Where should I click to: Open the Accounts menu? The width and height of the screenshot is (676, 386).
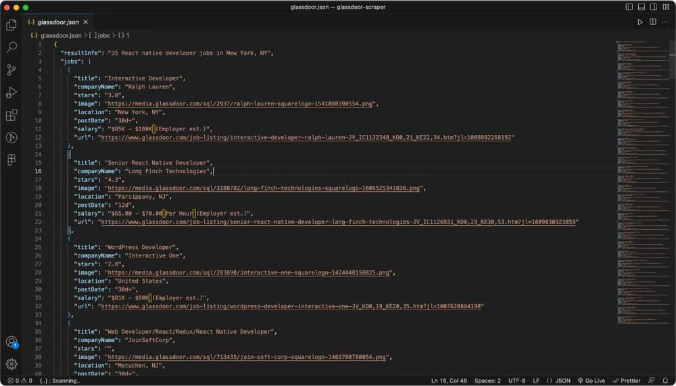[x=11, y=342]
